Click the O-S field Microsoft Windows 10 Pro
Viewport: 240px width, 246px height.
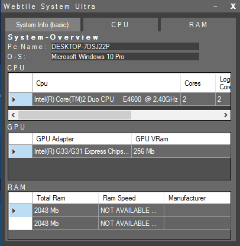click(x=125, y=57)
